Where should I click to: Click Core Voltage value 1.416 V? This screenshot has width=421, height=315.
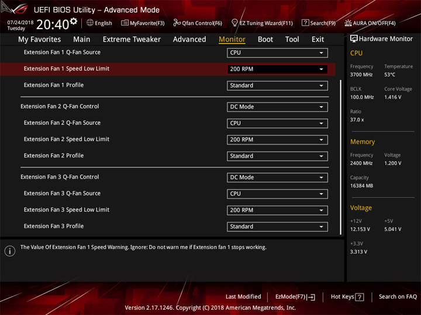click(393, 97)
